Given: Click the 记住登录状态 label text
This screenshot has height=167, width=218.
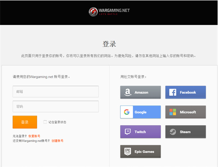Looking at the screenshot, I should [57, 122].
